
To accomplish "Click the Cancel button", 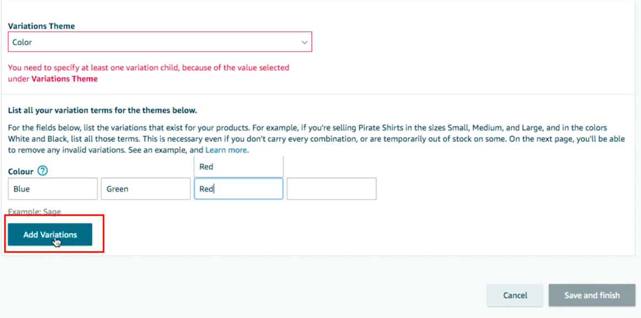I will pos(515,295).
